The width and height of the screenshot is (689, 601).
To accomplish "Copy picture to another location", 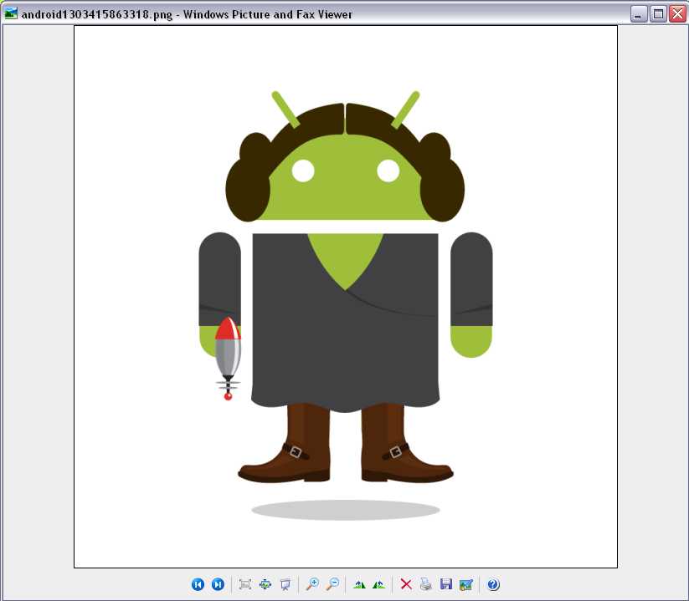I will 446,584.
